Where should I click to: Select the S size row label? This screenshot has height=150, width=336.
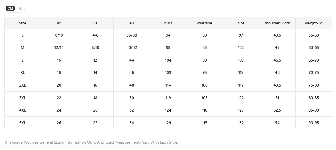point(23,35)
